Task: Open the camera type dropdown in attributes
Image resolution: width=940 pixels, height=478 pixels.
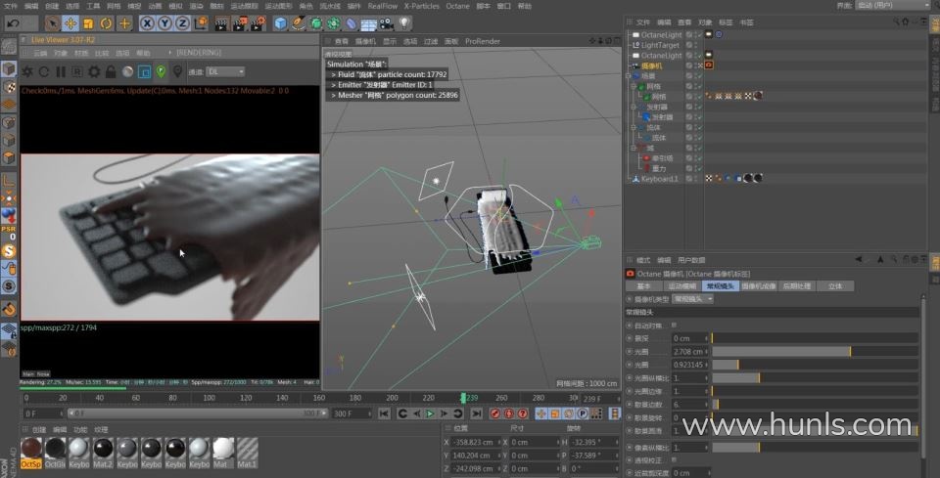Action: [693, 299]
